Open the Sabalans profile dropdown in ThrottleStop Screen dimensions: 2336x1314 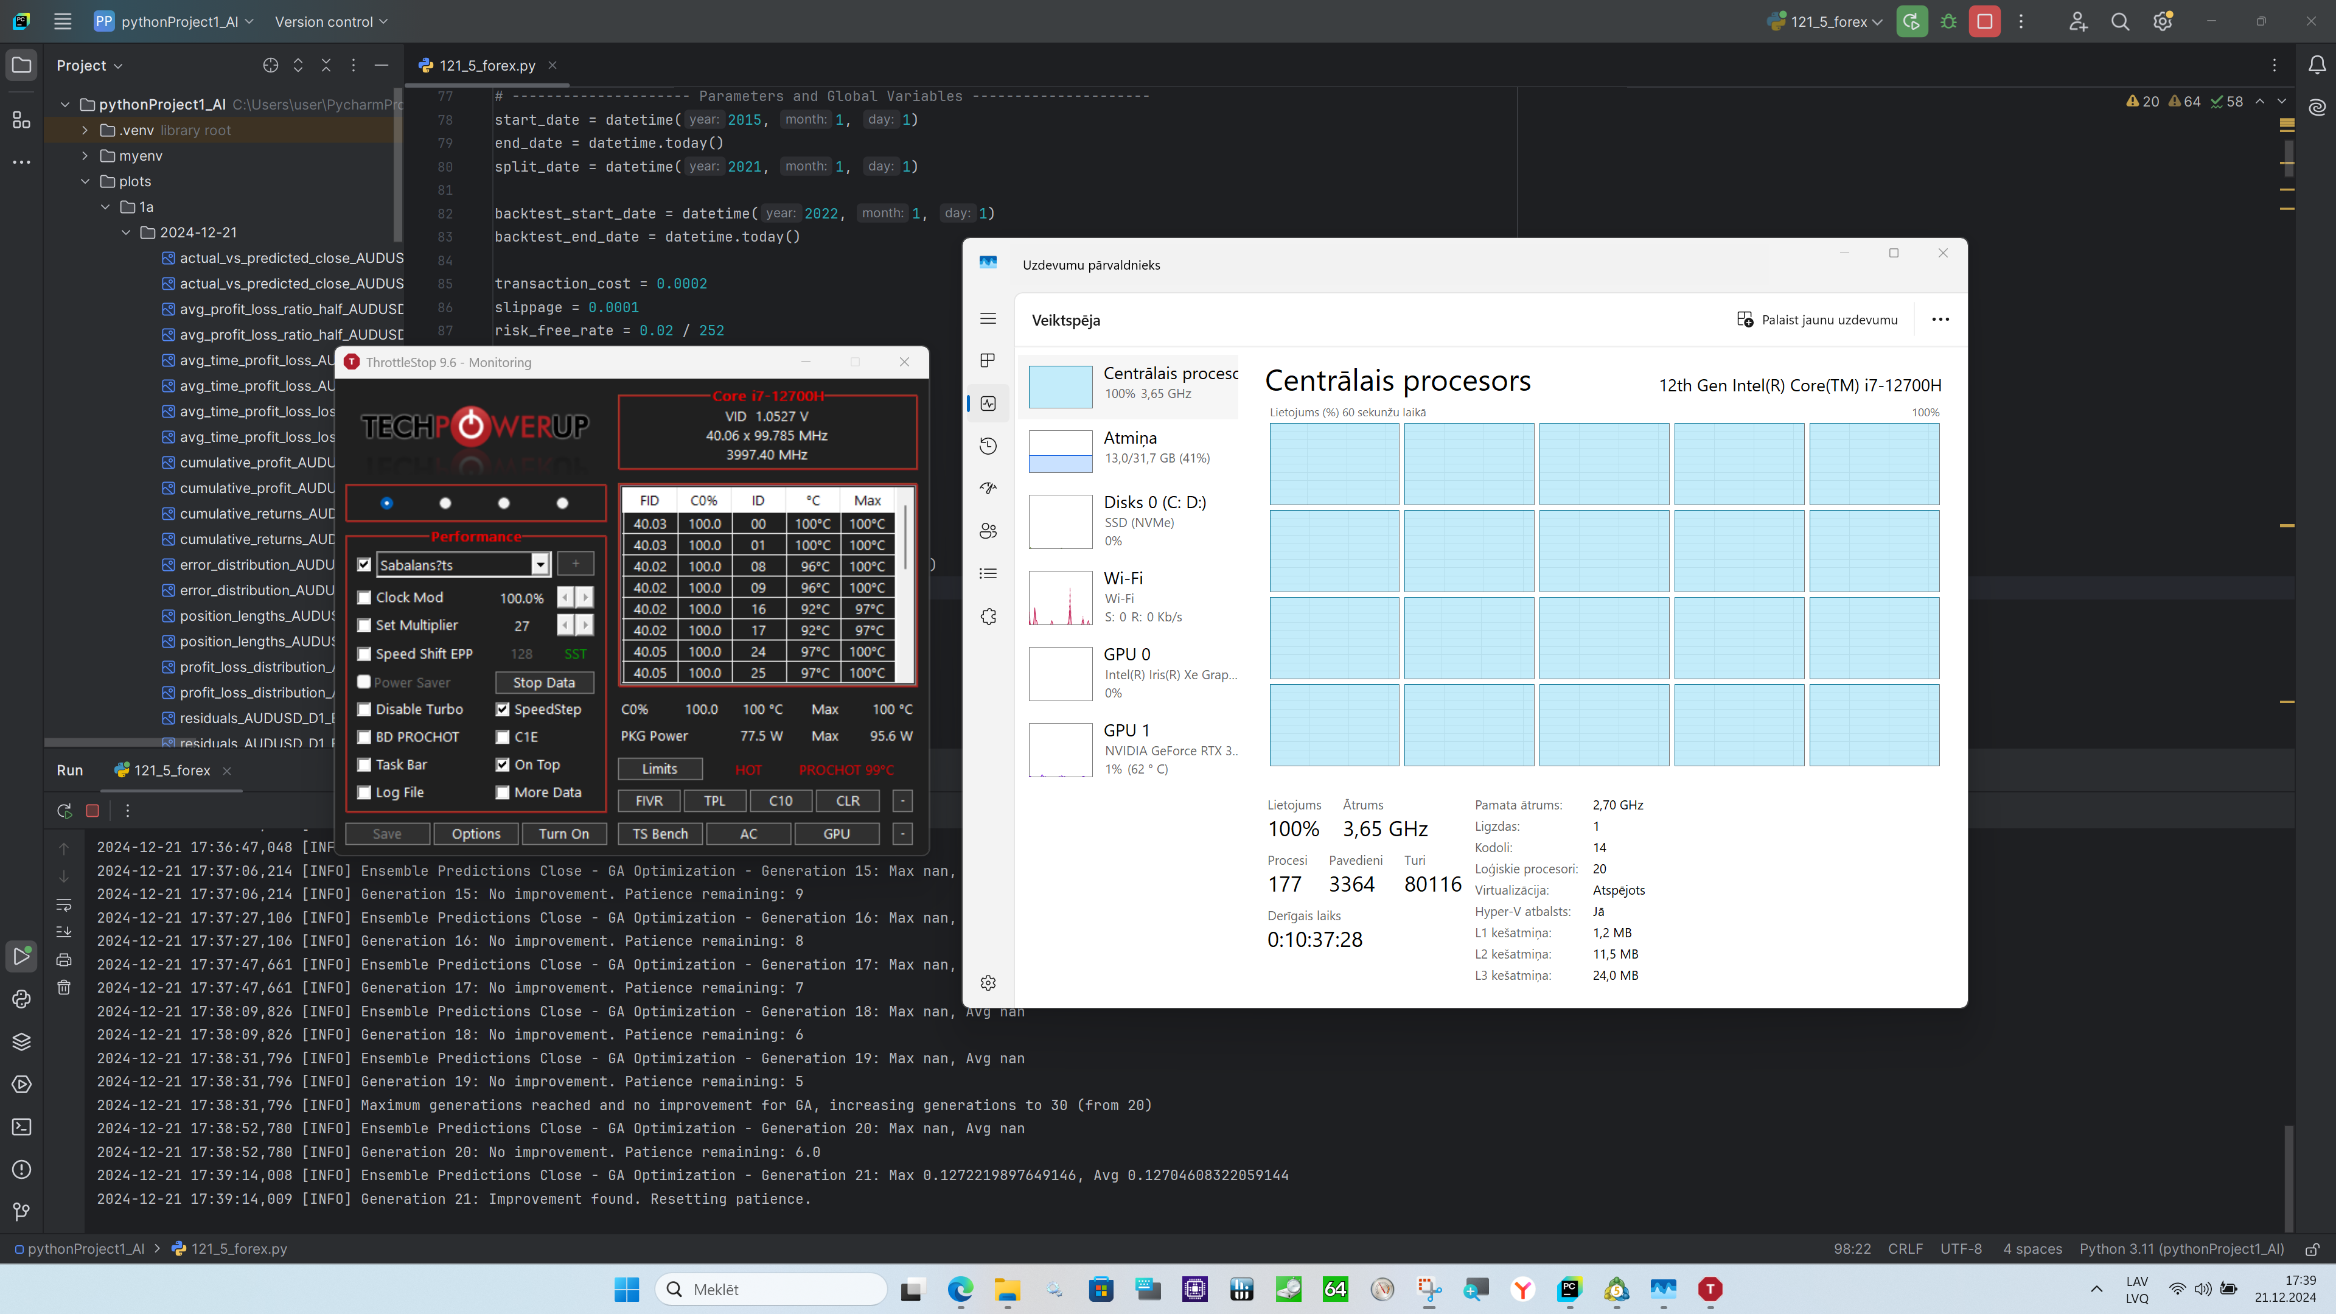tap(540, 565)
